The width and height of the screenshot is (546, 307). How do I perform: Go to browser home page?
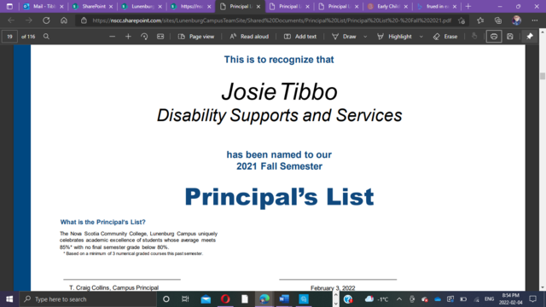coord(64,20)
